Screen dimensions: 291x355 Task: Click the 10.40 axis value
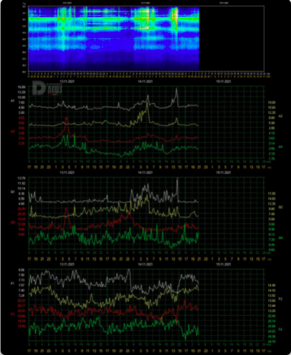coord(21,97)
